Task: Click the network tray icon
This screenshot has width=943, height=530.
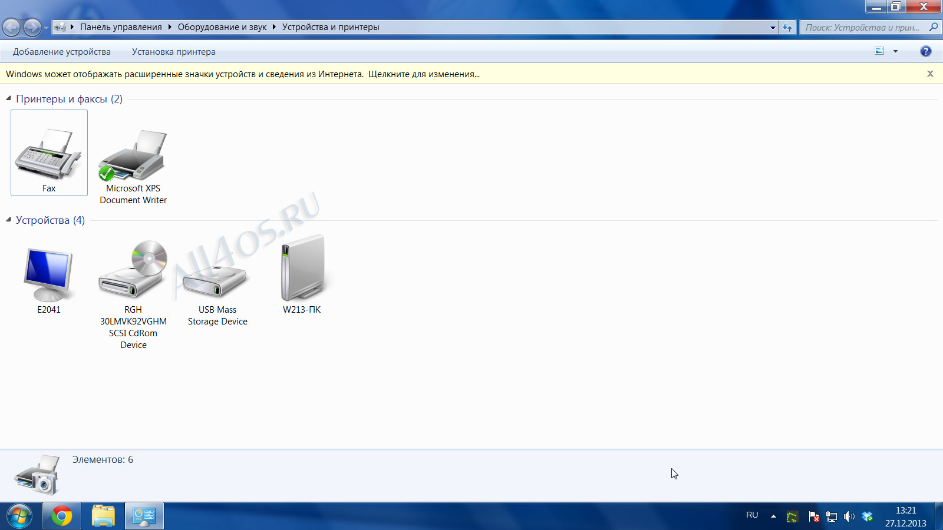Action: 832,516
